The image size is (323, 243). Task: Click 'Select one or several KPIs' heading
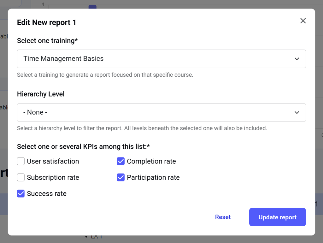83,146
